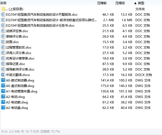Click the 100.3 KB compressed size cell
The width and height of the screenshot is (162, 135).
(125, 80)
